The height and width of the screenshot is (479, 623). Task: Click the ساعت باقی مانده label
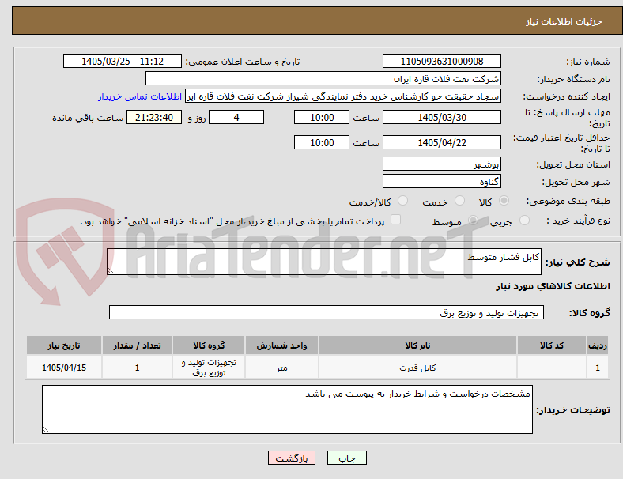[x=88, y=118]
